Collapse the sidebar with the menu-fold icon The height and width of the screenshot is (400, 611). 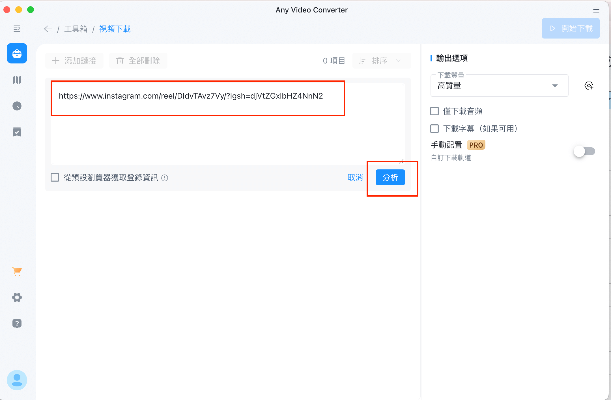coord(17,28)
